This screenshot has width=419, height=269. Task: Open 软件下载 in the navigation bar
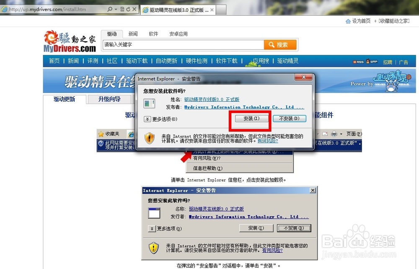click(226, 61)
